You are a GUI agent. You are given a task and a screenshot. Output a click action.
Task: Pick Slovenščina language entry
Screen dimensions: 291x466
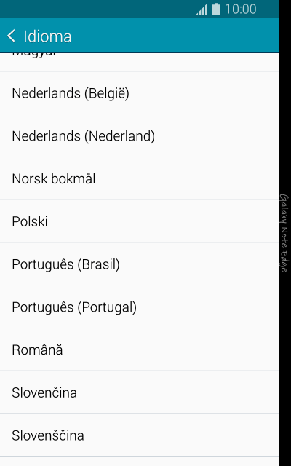pos(139,435)
